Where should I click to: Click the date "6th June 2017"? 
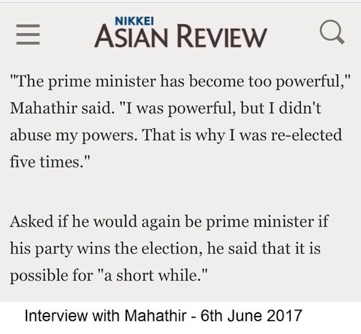(251, 315)
